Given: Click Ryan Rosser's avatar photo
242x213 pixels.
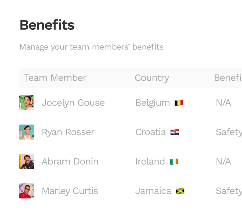Looking at the screenshot, I should [x=27, y=132].
